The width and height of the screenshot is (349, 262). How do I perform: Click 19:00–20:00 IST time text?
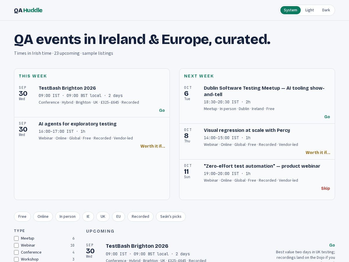[x=227, y=174]
